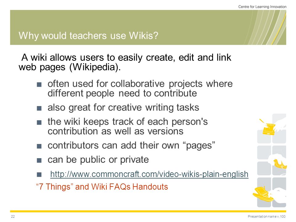Click the line "different people need to contribute"
Image resolution: width=296 pixels, height=222 pixels.
[x=122, y=93]
